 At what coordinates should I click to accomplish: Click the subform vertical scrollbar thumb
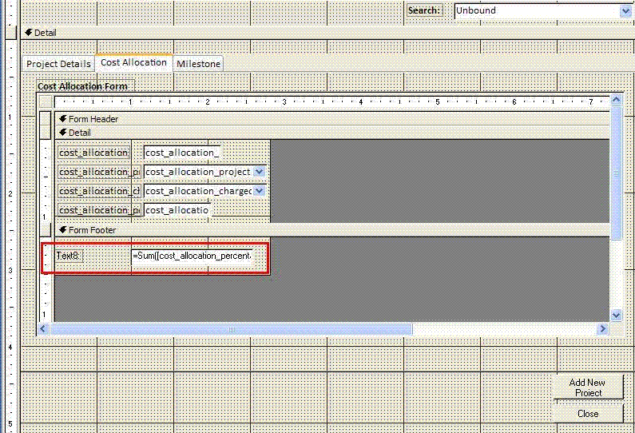click(x=616, y=173)
